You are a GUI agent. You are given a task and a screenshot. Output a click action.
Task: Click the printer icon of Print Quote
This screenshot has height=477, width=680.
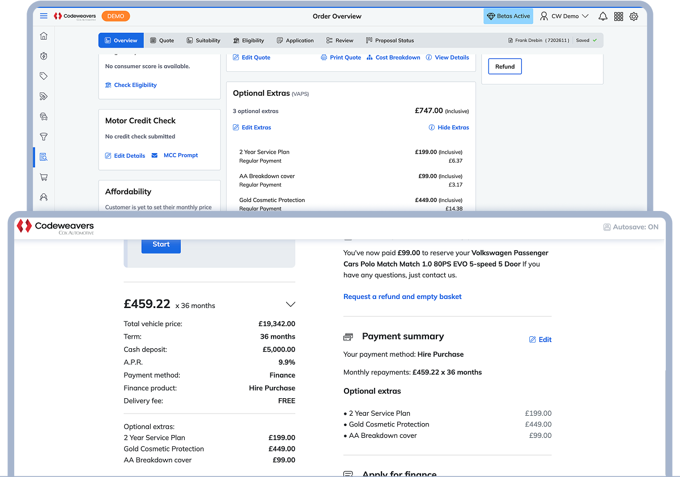[x=324, y=58]
